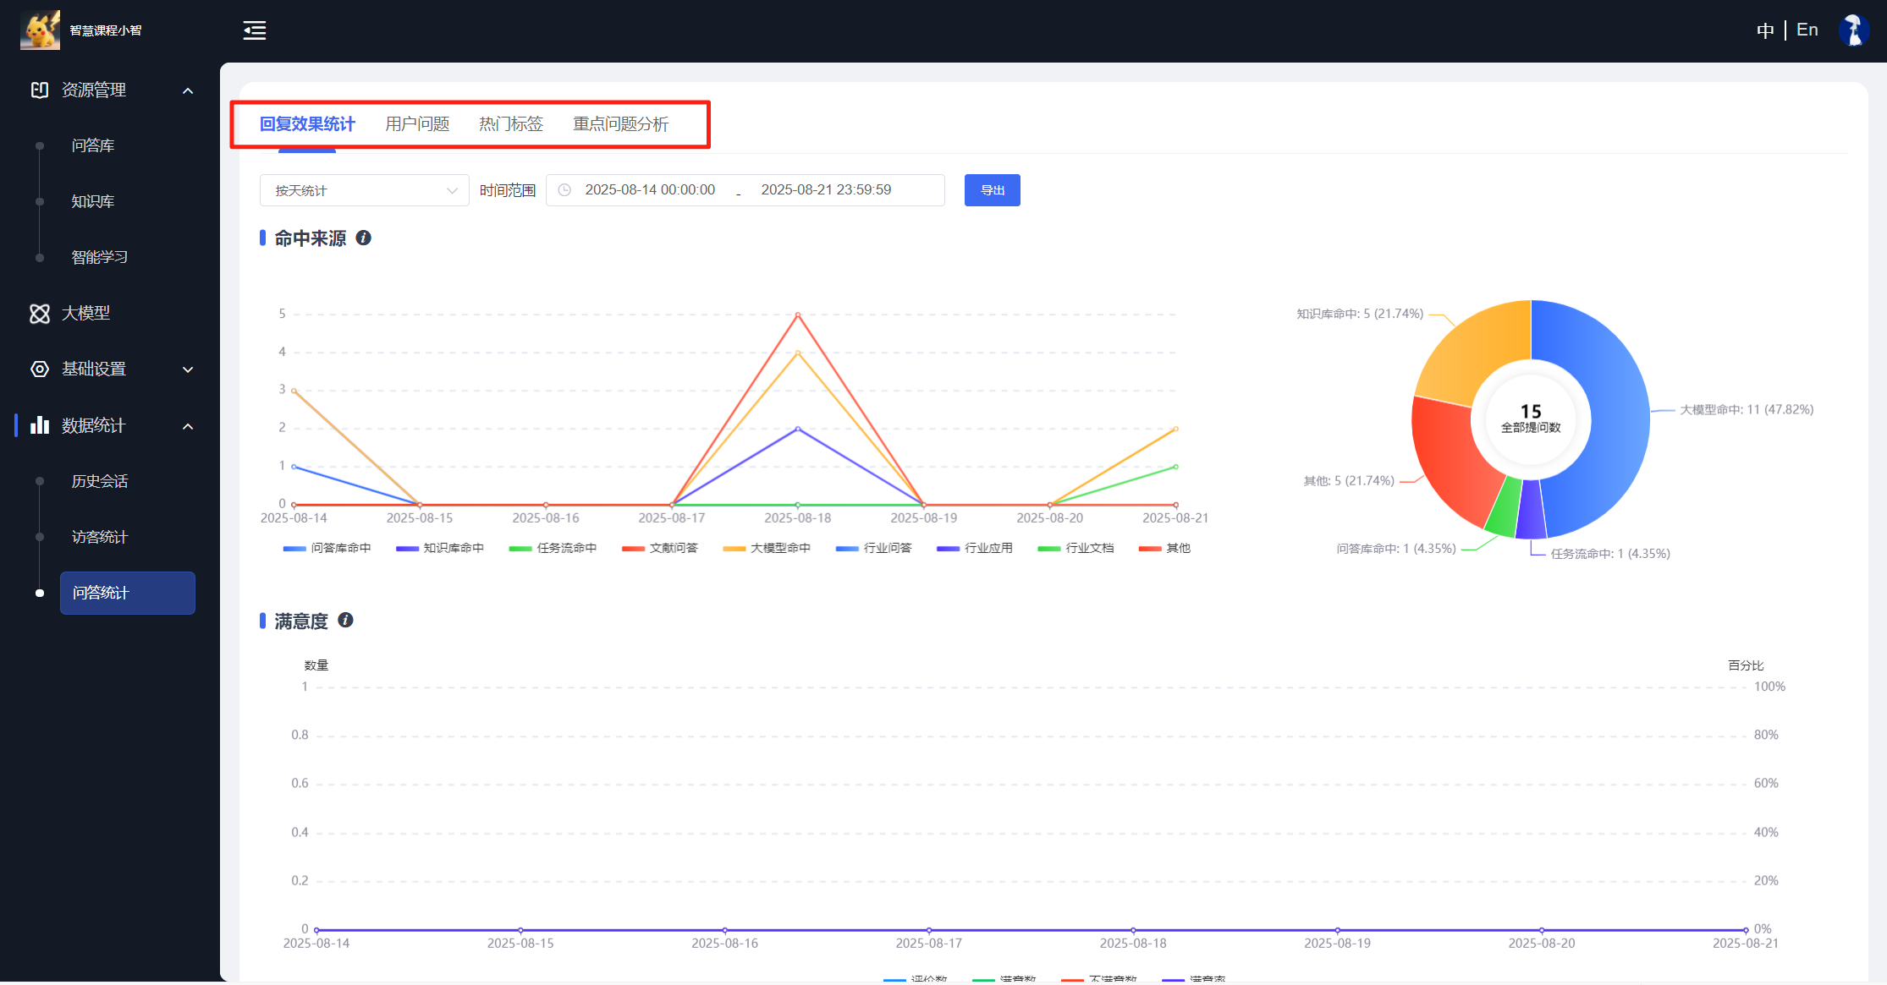Click the orange peak point at value 4
Viewport: 1887px width, 985px height.
798,353
